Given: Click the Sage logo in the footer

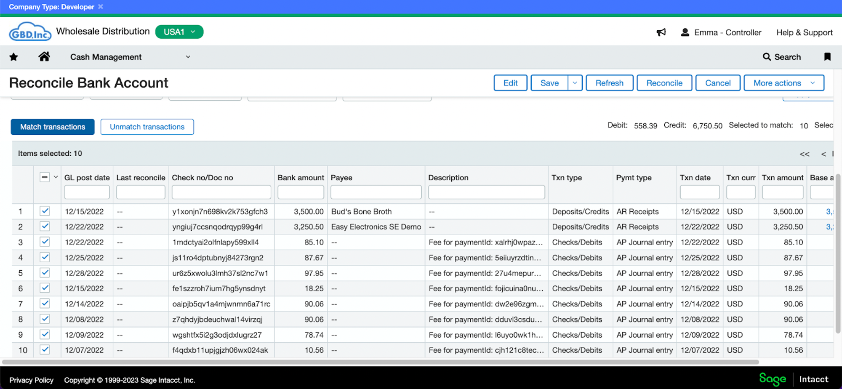Looking at the screenshot, I should tap(772, 379).
